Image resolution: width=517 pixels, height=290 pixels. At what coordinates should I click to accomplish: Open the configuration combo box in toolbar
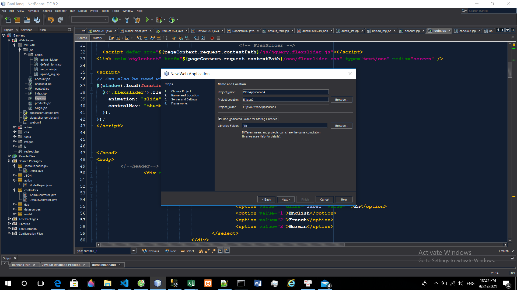click(90, 20)
